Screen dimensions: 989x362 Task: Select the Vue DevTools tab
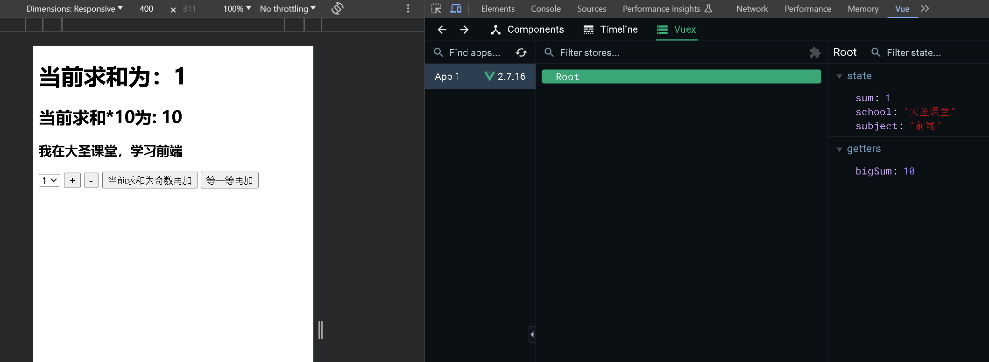pos(902,8)
